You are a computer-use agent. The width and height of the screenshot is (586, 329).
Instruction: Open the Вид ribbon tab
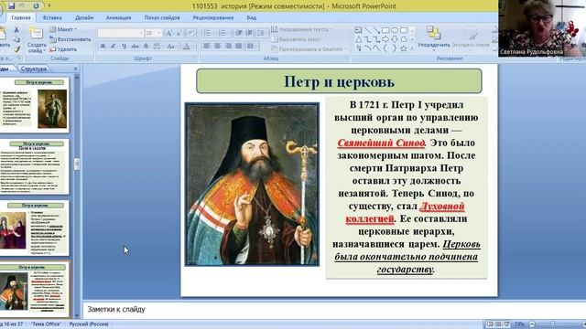252,17
